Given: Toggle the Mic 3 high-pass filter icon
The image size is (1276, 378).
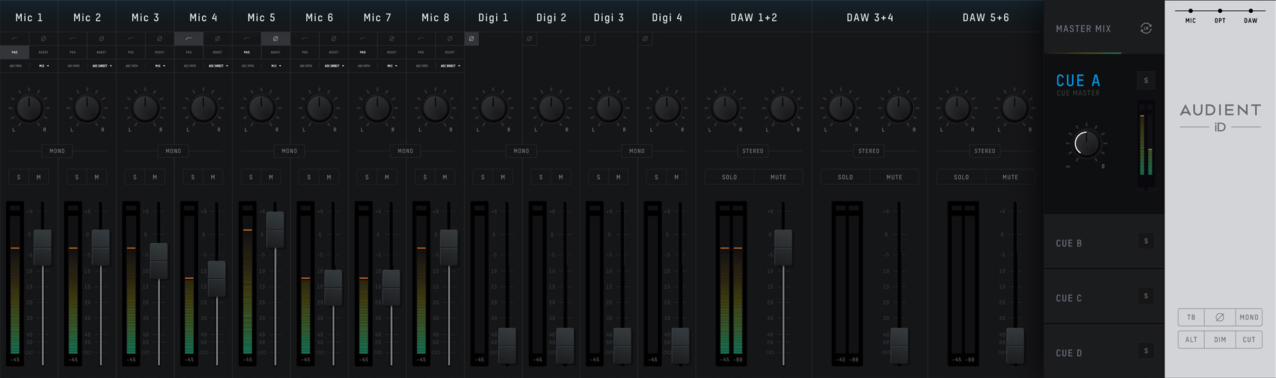Looking at the screenshot, I should pos(131,39).
